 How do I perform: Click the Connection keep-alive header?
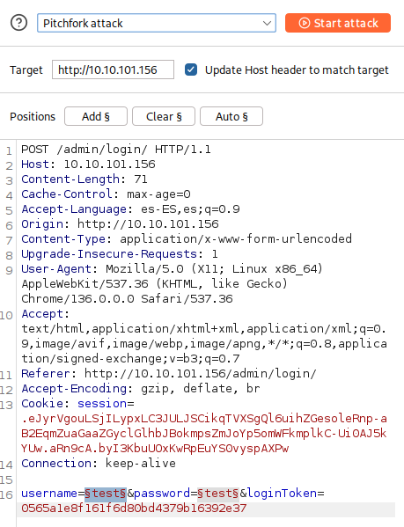point(99,464)
